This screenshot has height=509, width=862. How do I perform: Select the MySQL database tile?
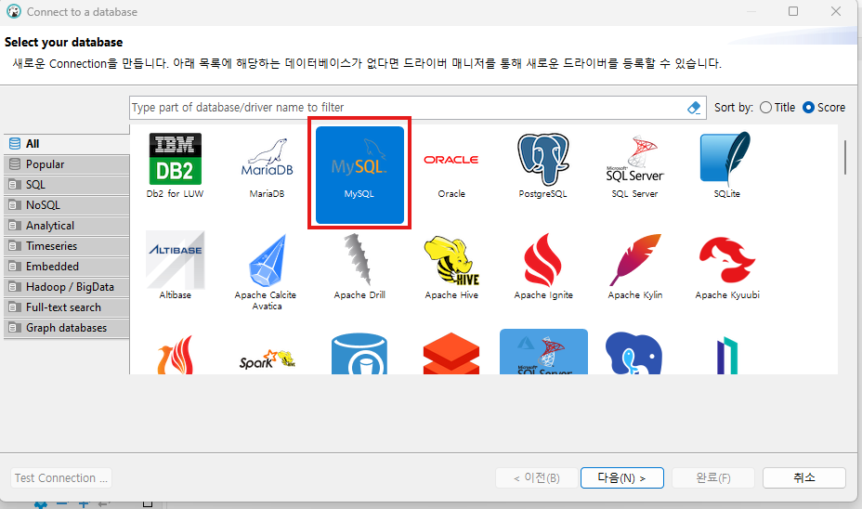tap(359, 175)
